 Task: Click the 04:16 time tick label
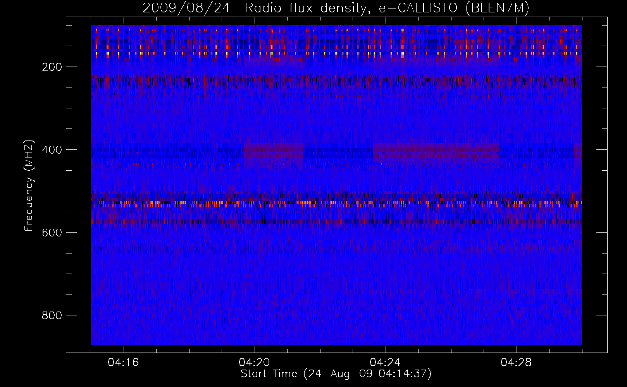pos(124,363)
